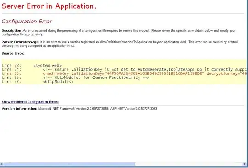Image resolution: width=248 pixels, height=168 pixels.
Task: Click the highlighted Line 55 machineKey tag
Action: [56, 73]
